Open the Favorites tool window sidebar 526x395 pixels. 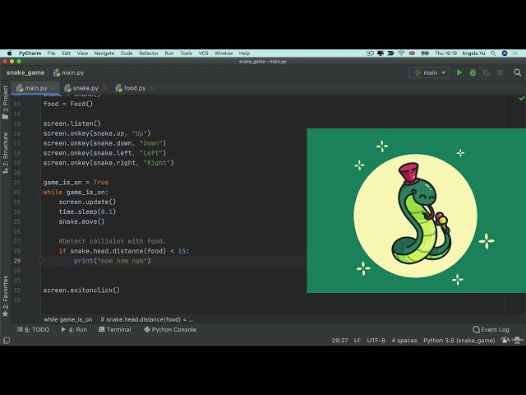(x=5, y=296)
